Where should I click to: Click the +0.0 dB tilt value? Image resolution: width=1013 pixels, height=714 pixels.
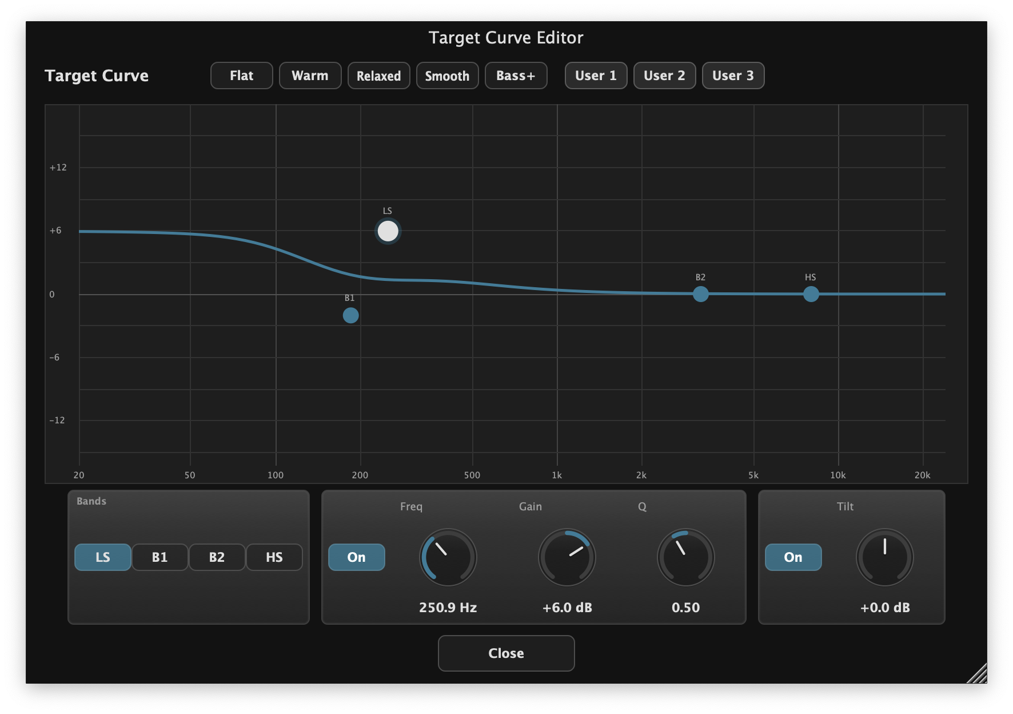click(x=885, y=608)
